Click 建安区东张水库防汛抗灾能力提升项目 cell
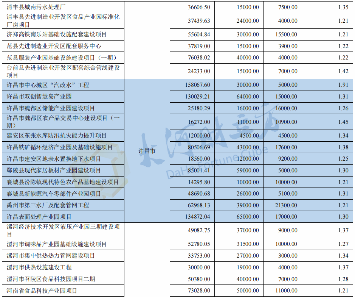 [57, 136]
